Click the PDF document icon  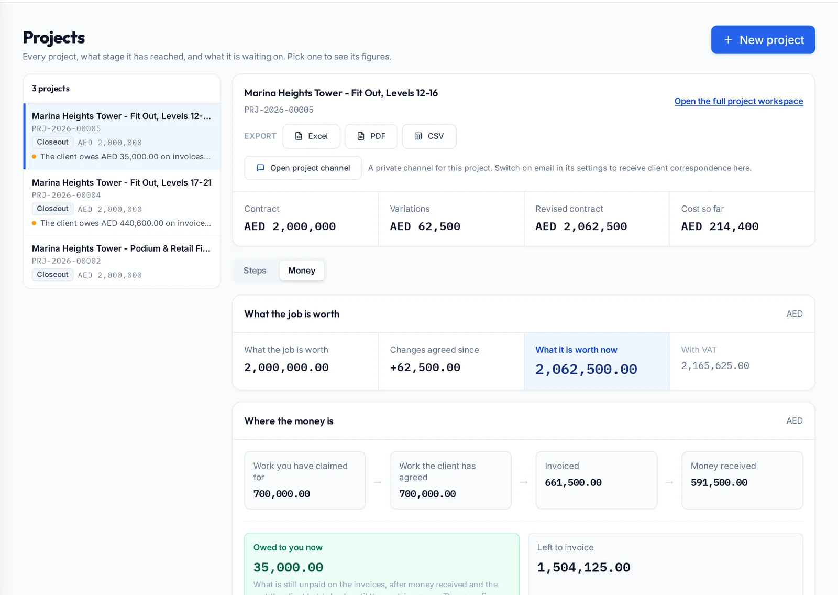point(361,136)
